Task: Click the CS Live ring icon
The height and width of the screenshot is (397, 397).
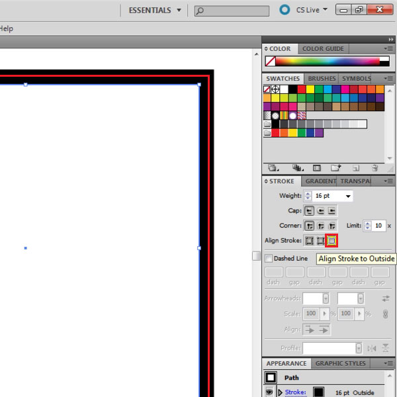Action: point(285,10)
